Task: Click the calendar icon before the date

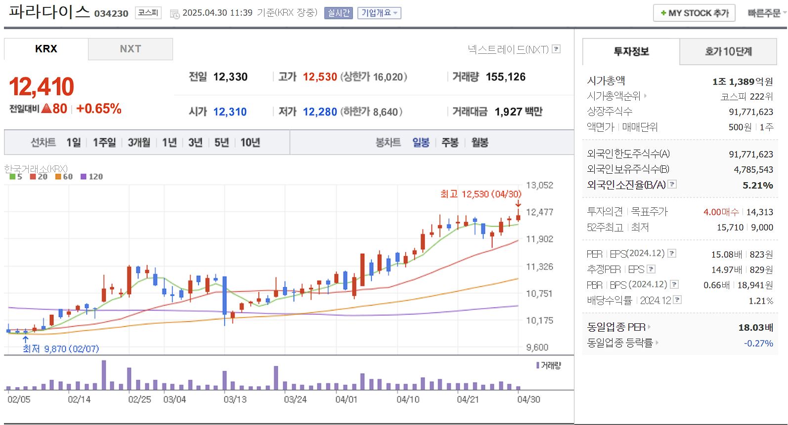Action: click(x=175, y=14)
